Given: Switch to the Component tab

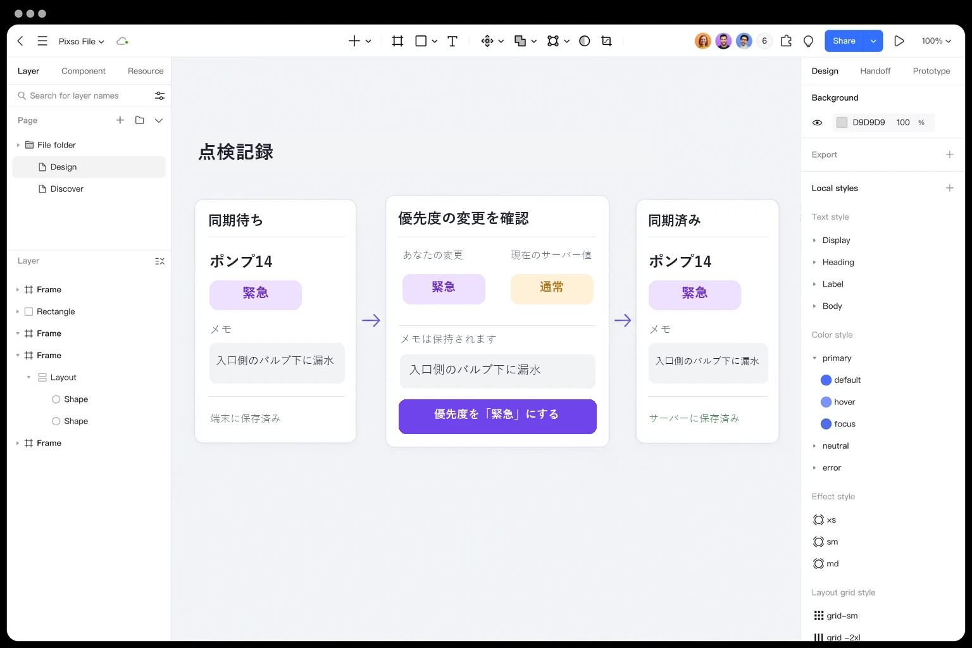Looking at the screenshot, I should click(x=84, y=71).
